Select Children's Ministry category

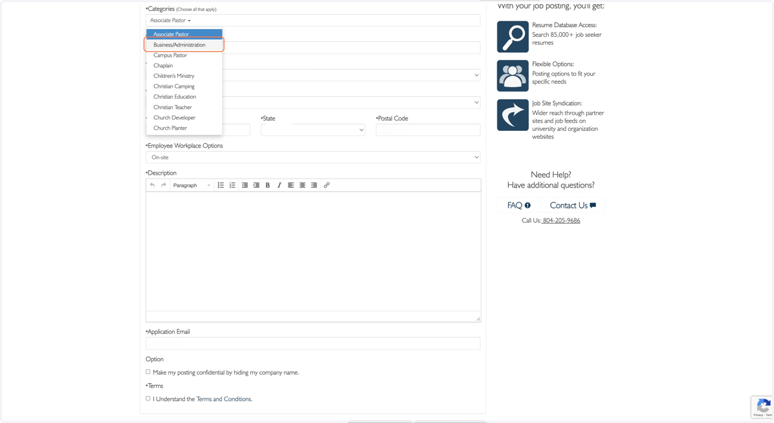pyautogui.click(x=184, y=75)
